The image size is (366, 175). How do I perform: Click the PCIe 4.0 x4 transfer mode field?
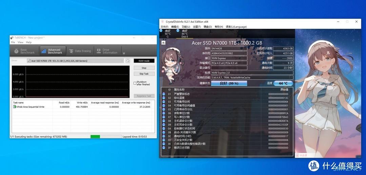(229, 63)
